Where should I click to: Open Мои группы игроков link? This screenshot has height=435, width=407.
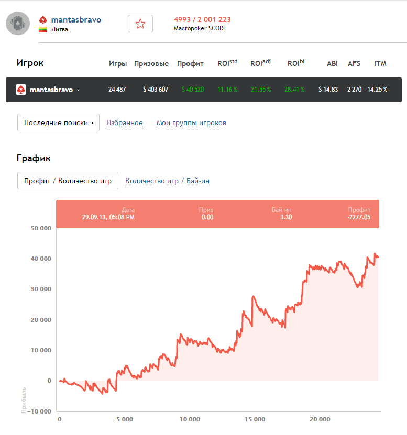tap(191, 122)
